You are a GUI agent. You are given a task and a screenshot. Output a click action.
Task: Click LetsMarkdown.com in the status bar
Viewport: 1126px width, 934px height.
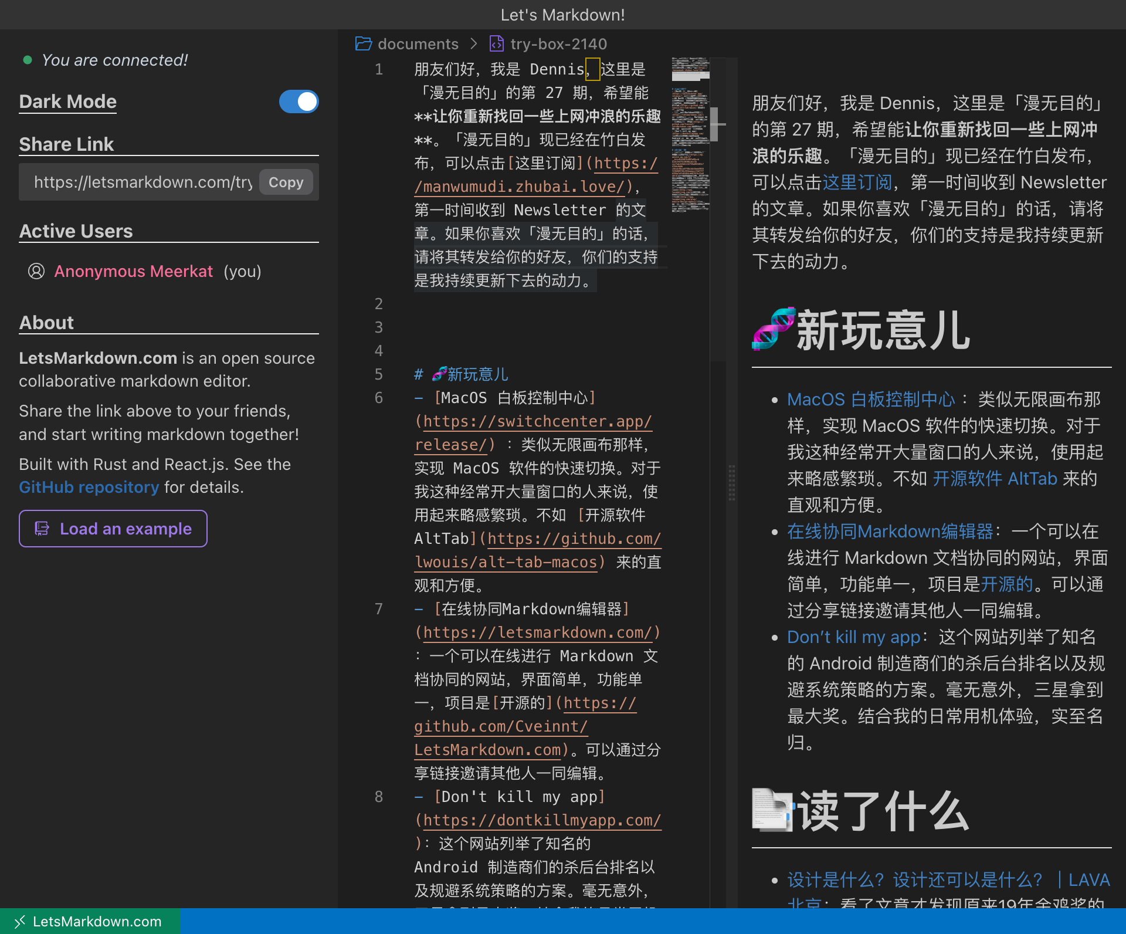(97, 922)
